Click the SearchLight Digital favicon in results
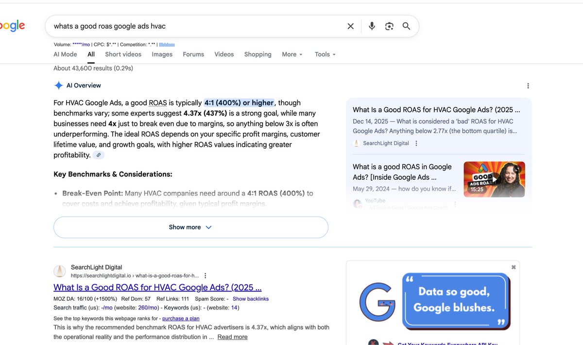The width and height of the screenshot is (583, 345). click(59, 271)
